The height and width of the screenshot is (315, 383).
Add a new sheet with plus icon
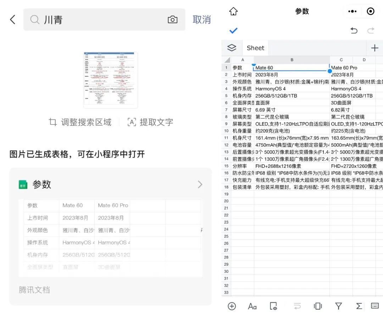[375, 48]
